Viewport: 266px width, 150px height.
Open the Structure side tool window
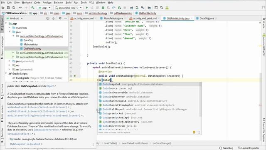(2, 92)
